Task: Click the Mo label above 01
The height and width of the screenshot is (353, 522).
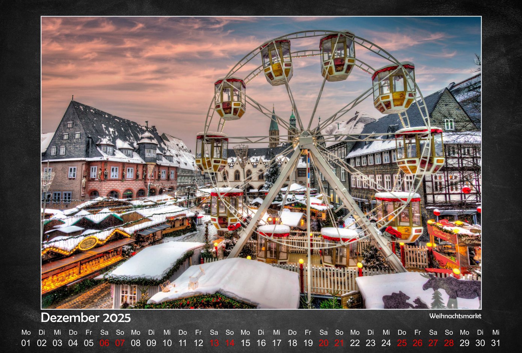Action: 26,332
